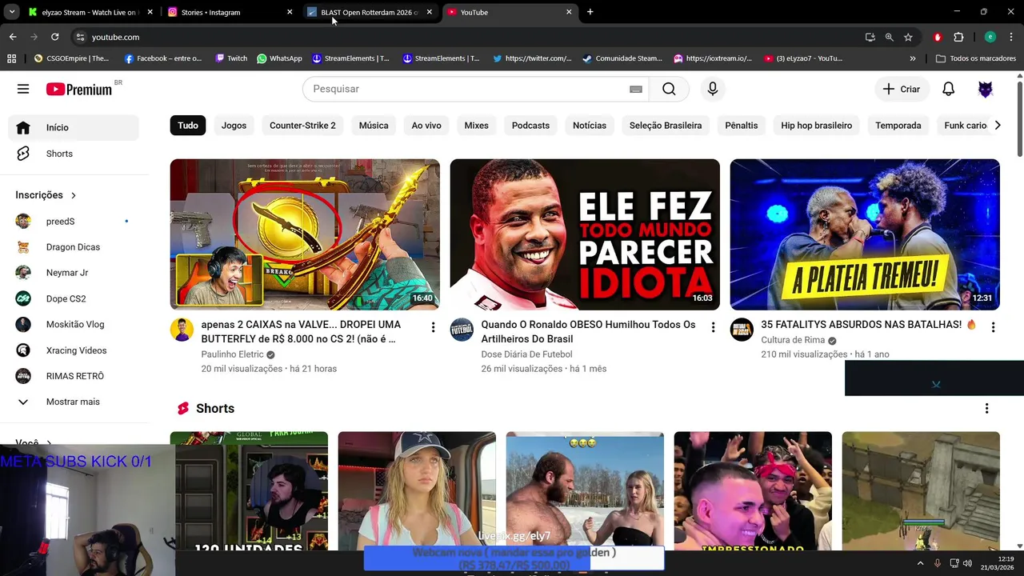This screenshot has width=1024, height=576.
Task: Open more options for Butterfly video
Action: click(433, 327)
